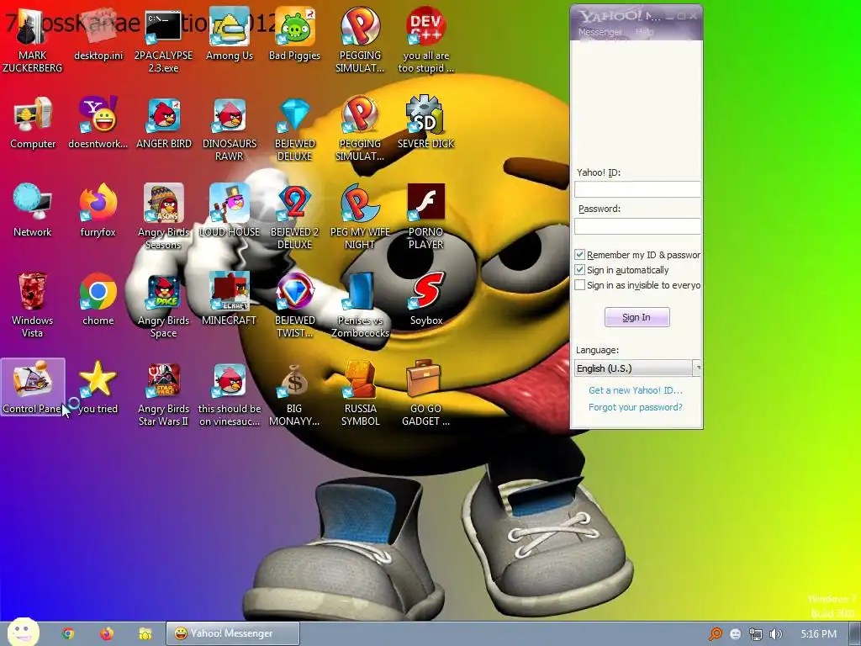Open the DINOSAURS RAWR shortcut
Screen dimensions: 861x646
229,129
